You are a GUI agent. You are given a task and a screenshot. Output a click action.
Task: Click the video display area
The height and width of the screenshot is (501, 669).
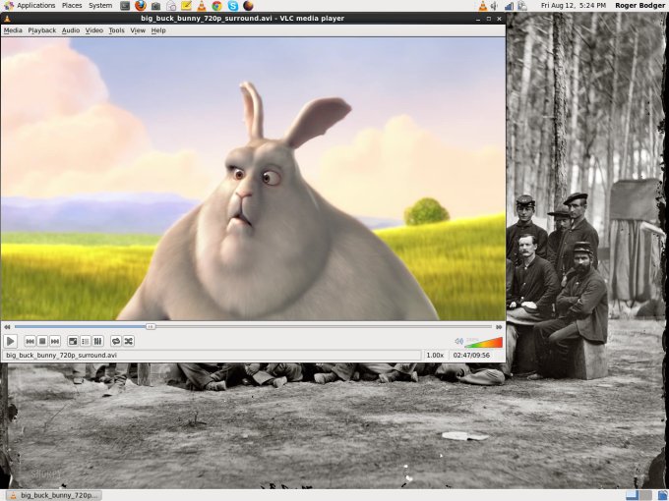(x=253, y=179)
